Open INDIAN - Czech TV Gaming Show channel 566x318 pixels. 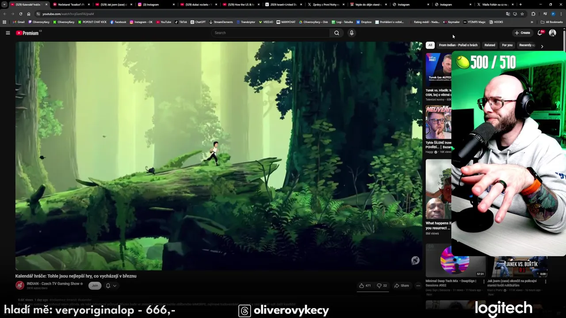(53, 284)
